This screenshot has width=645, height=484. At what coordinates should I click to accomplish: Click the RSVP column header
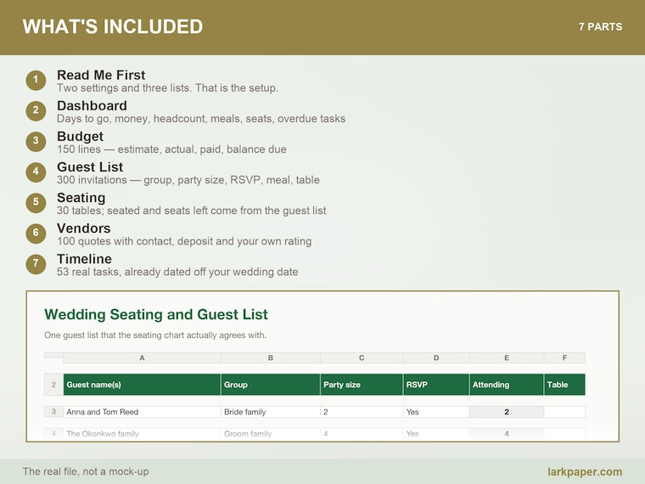[x=436, y=385]
